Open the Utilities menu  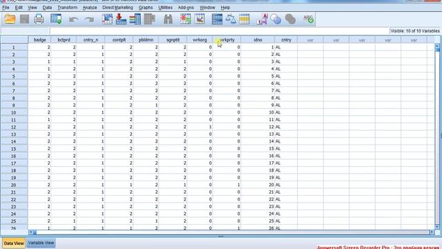click(x=165, y=8)
